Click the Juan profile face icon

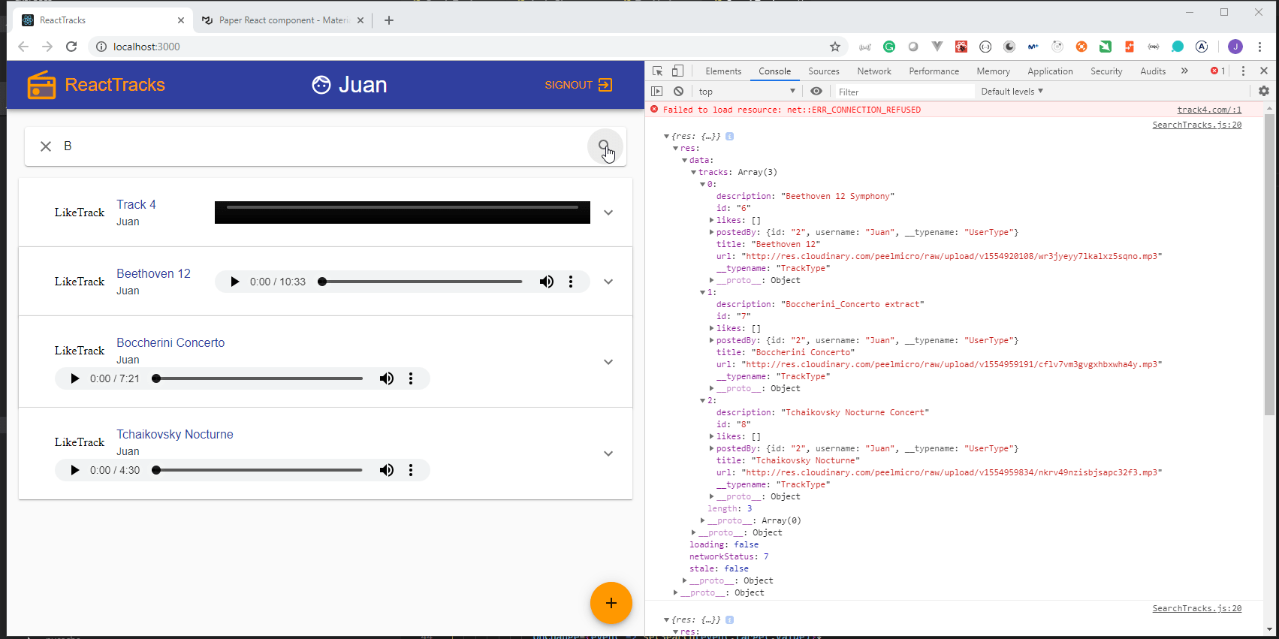coord(321,85)
